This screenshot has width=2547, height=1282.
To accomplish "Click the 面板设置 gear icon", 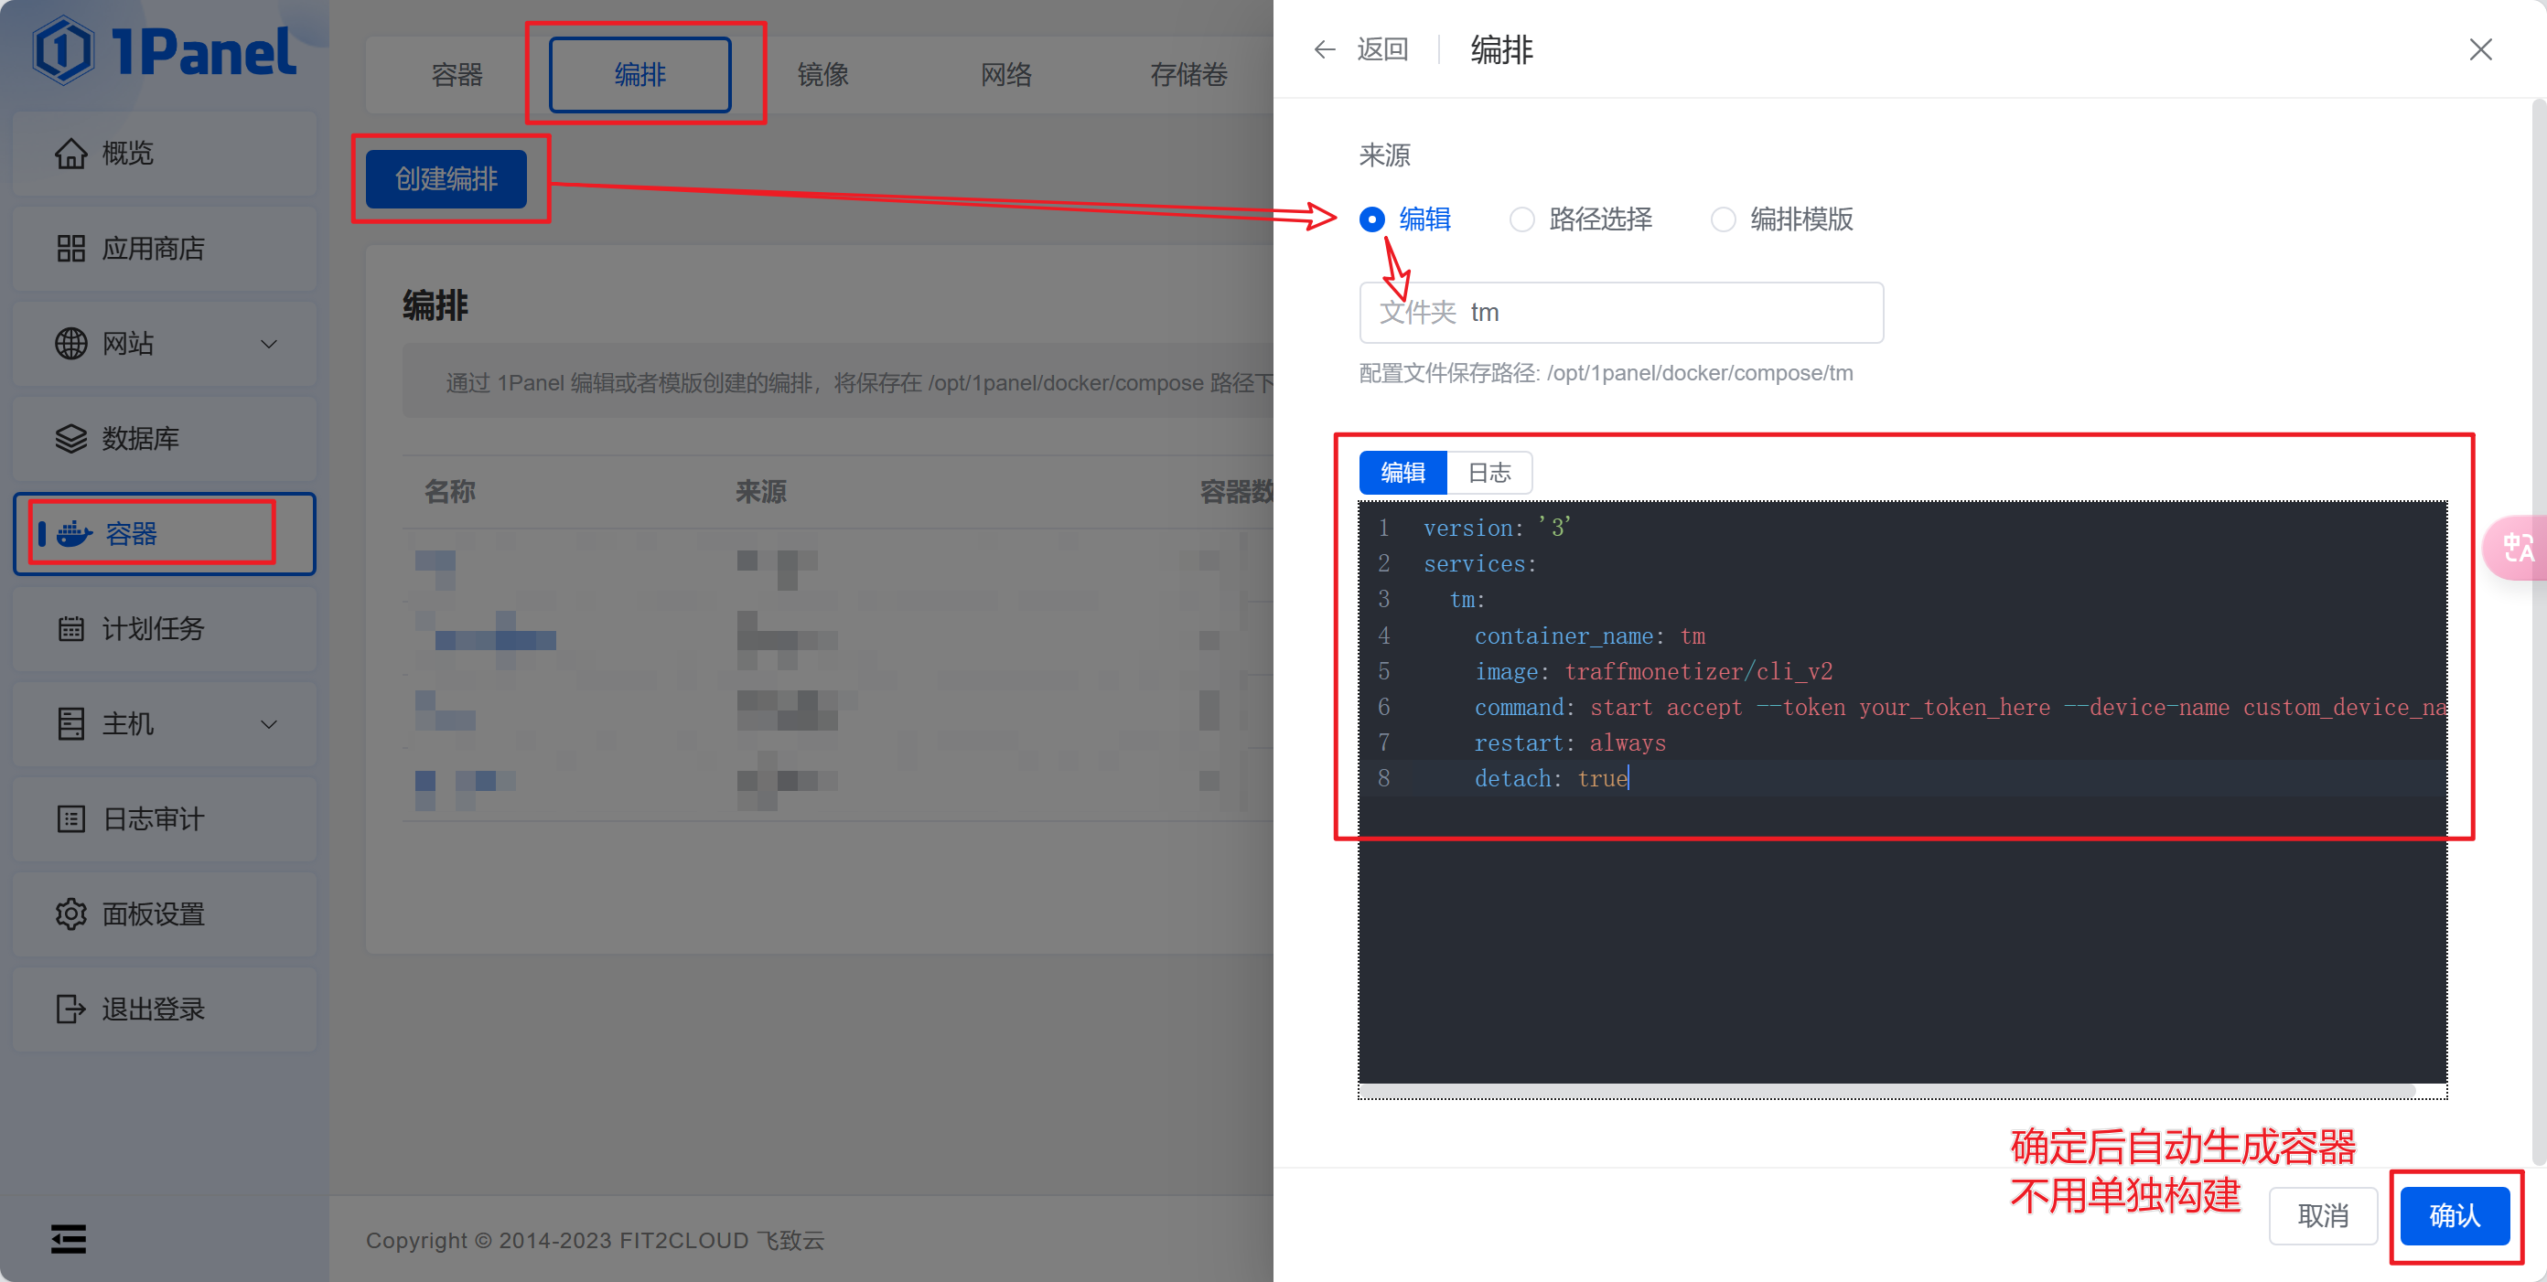I will 71,913.
